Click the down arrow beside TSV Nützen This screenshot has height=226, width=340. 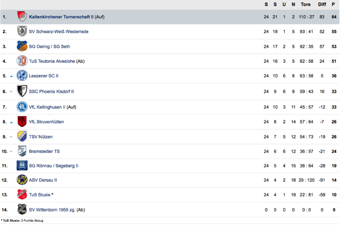11,137
